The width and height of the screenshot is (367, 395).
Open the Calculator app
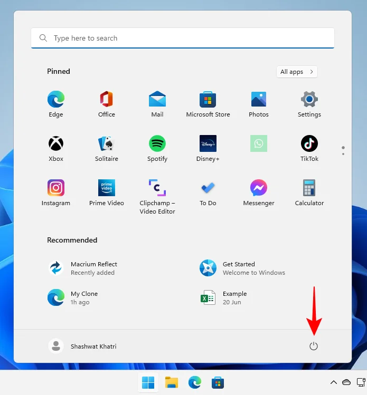[309, 192]
